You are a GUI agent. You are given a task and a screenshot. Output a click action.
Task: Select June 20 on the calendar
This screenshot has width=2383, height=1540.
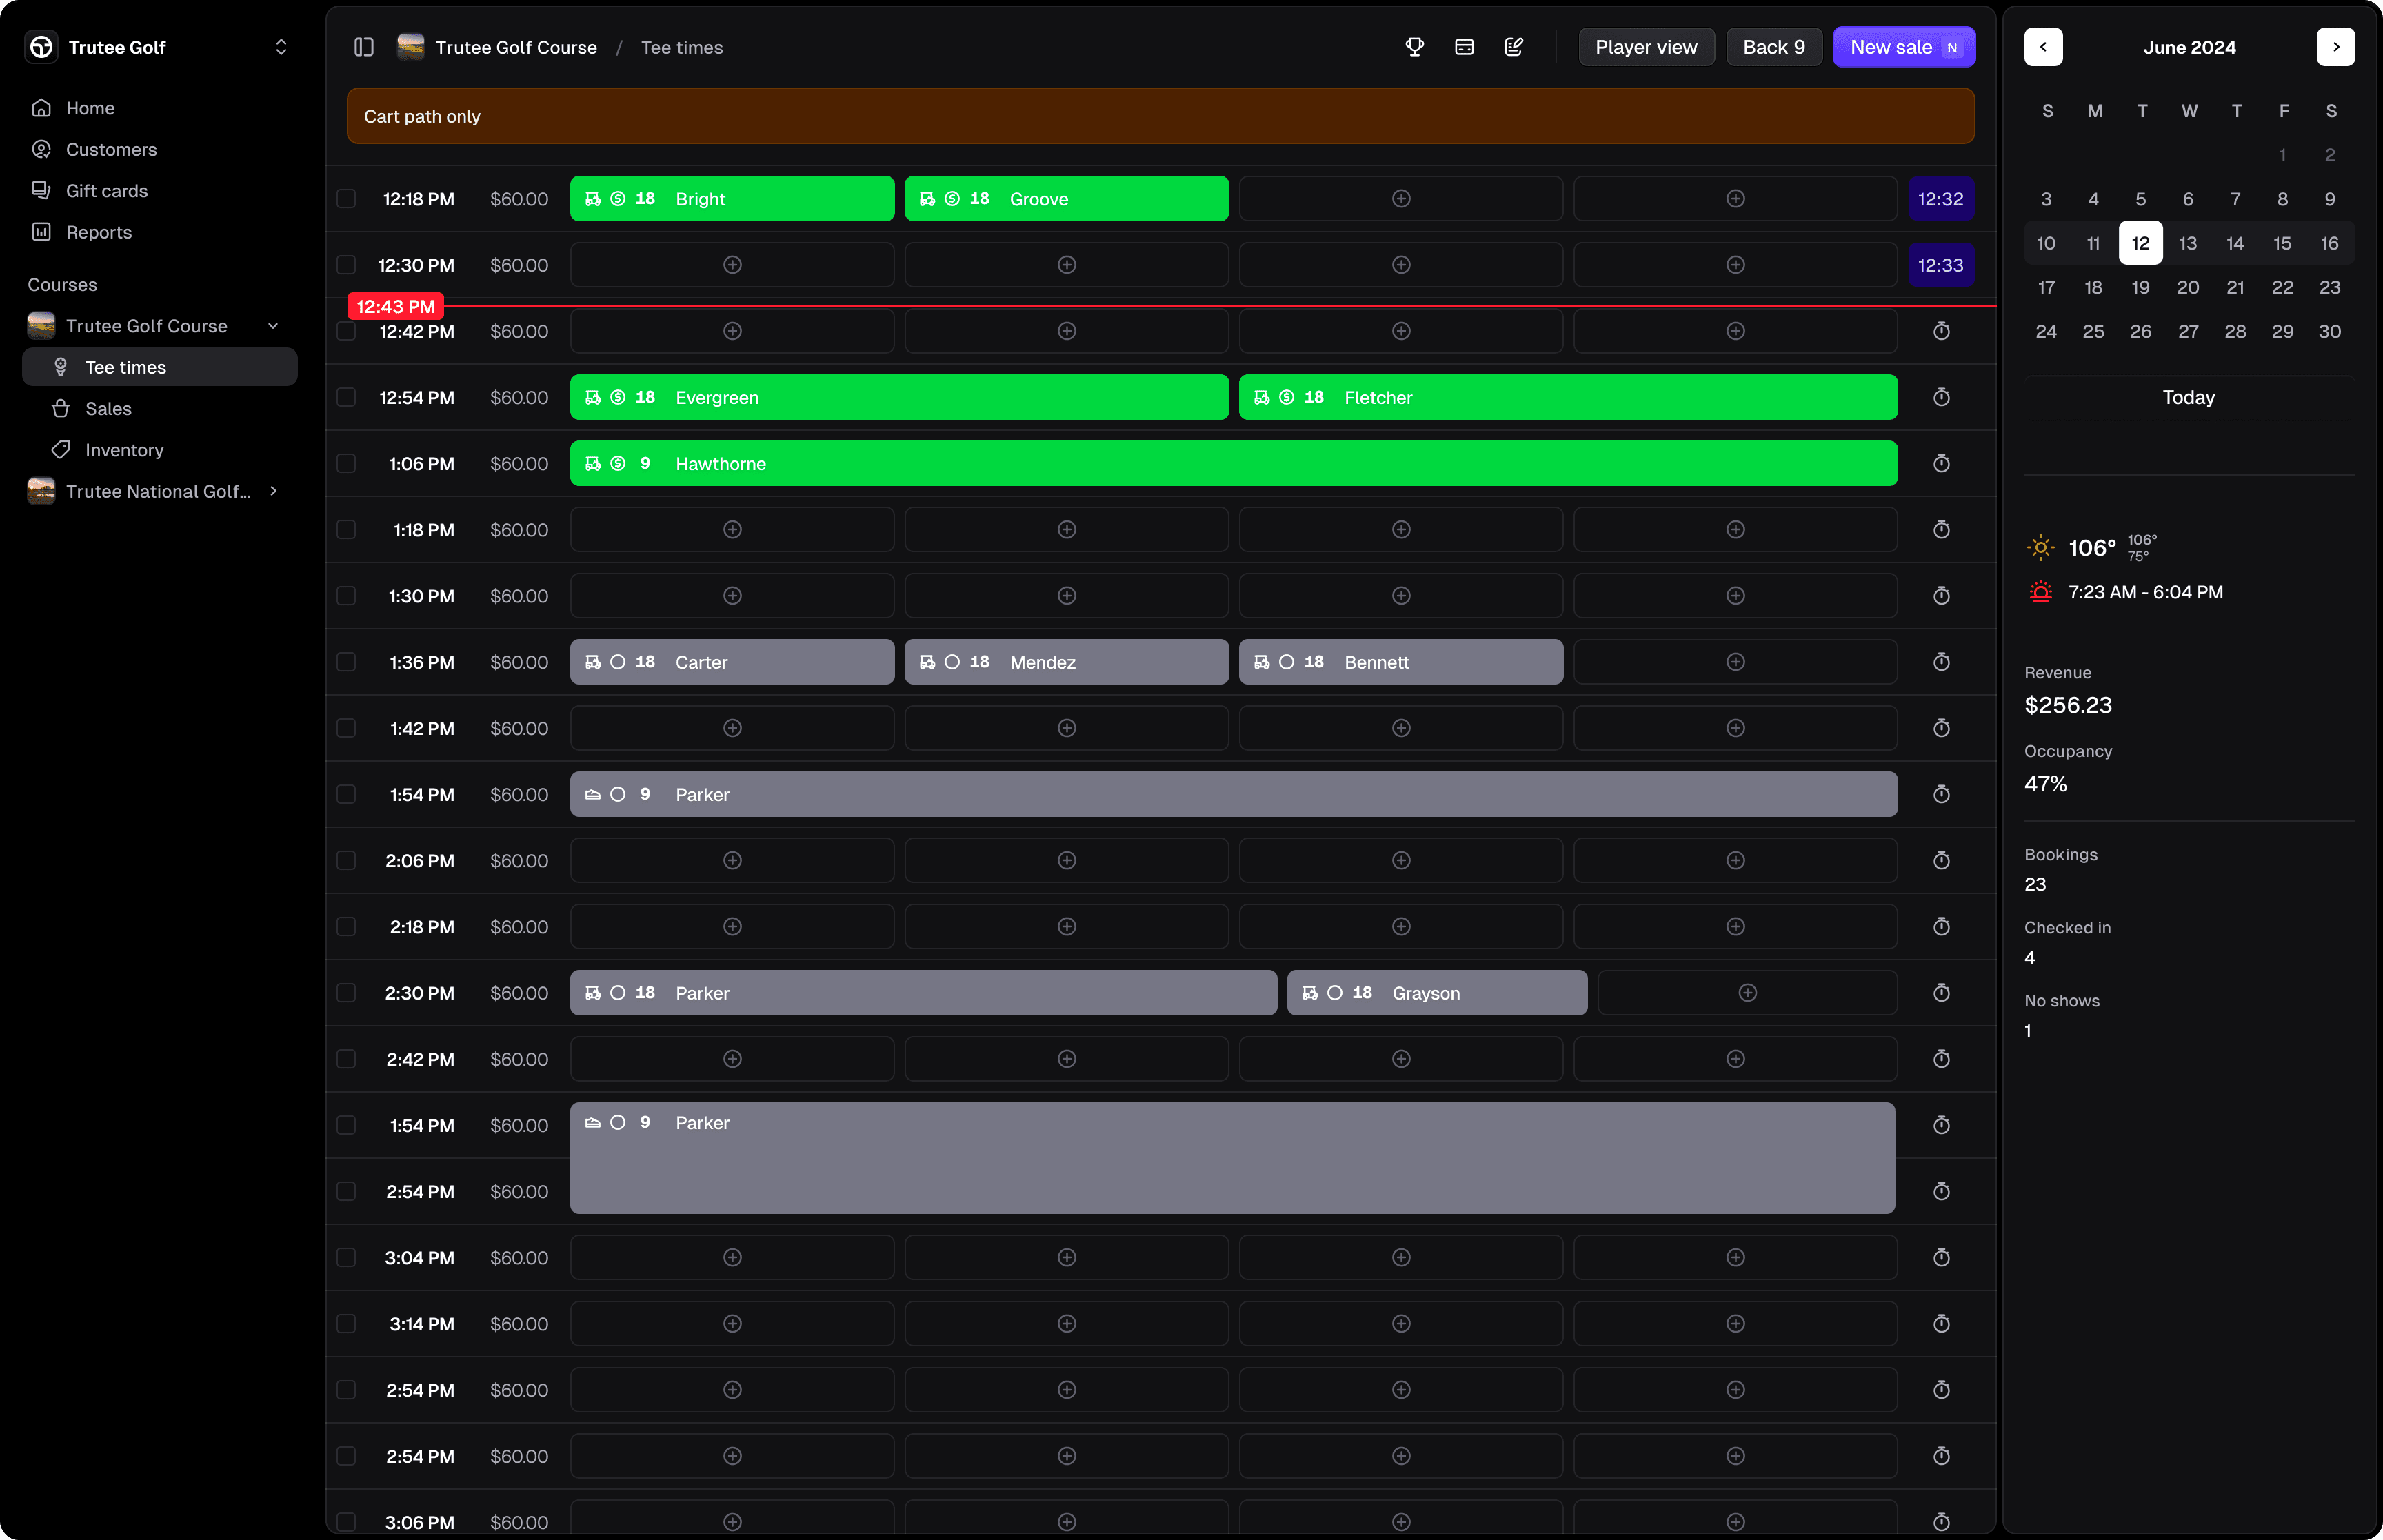click(x=2188, y=287)
